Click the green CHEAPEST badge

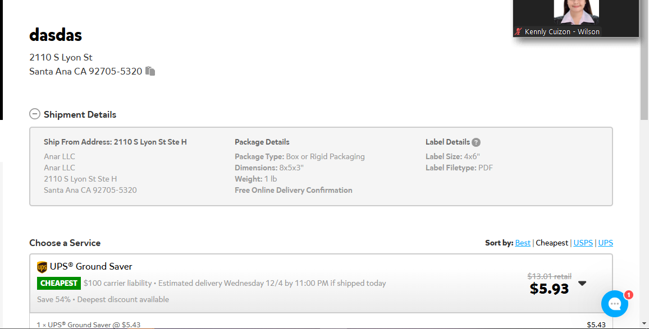[59, 283]
